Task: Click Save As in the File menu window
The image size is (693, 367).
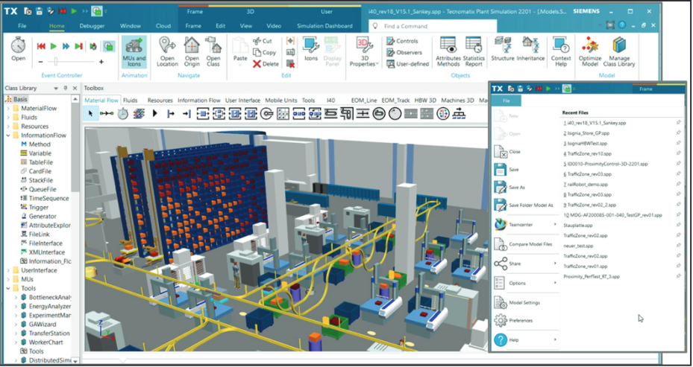Action: tap(509, 188)
